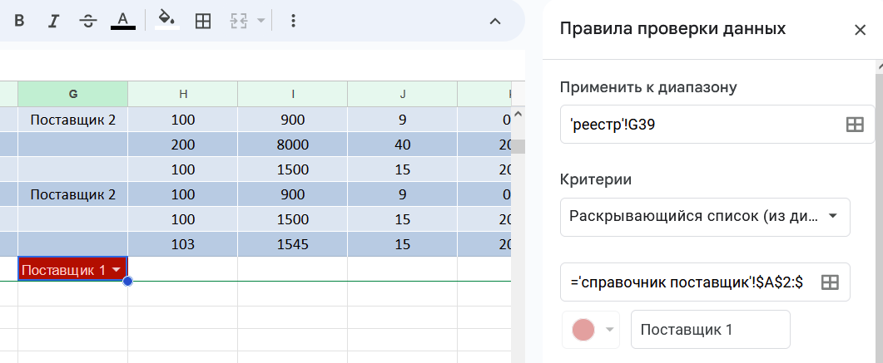Viewport: 883px width, 363px height.
Task: Click the Критерии label
Action: pos(596,179)
